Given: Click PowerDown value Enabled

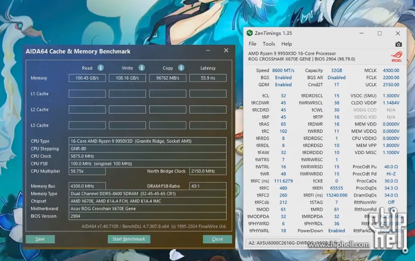Looking at the screenshot, I should pyautogui.click(x=336, y=231).
